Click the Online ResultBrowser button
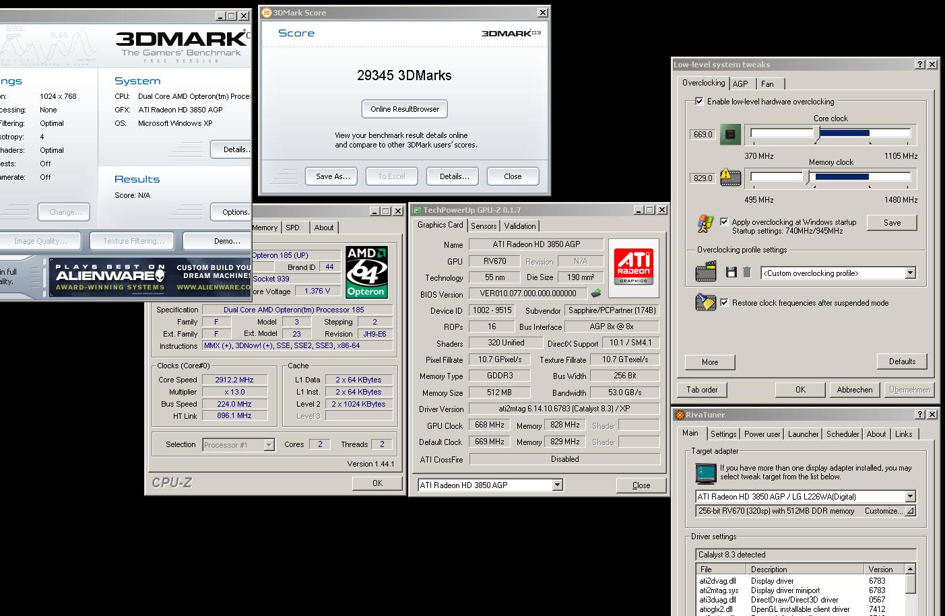945x616 pixels. [x=405, y=109]
